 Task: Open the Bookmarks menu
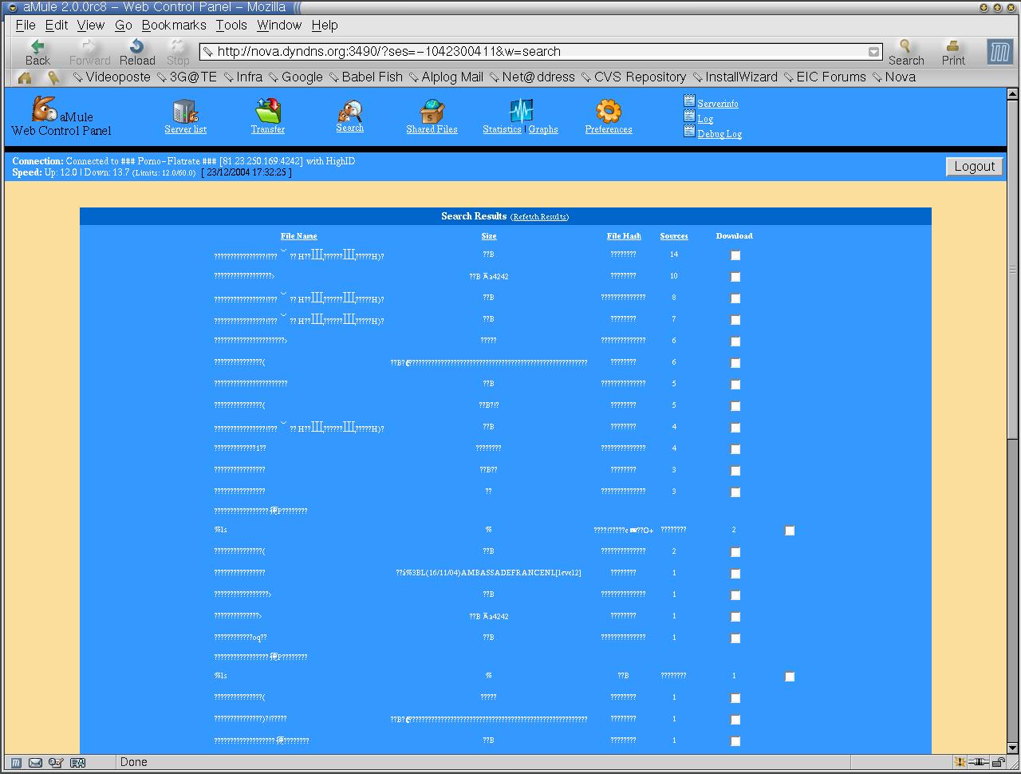[x=174, y=26]
